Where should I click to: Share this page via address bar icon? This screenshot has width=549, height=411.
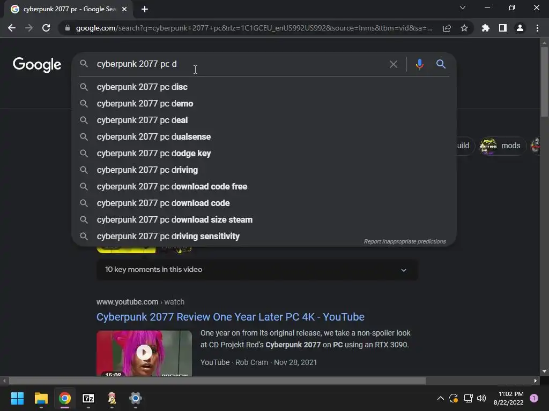pyautogui.click(x=447, y=28)
